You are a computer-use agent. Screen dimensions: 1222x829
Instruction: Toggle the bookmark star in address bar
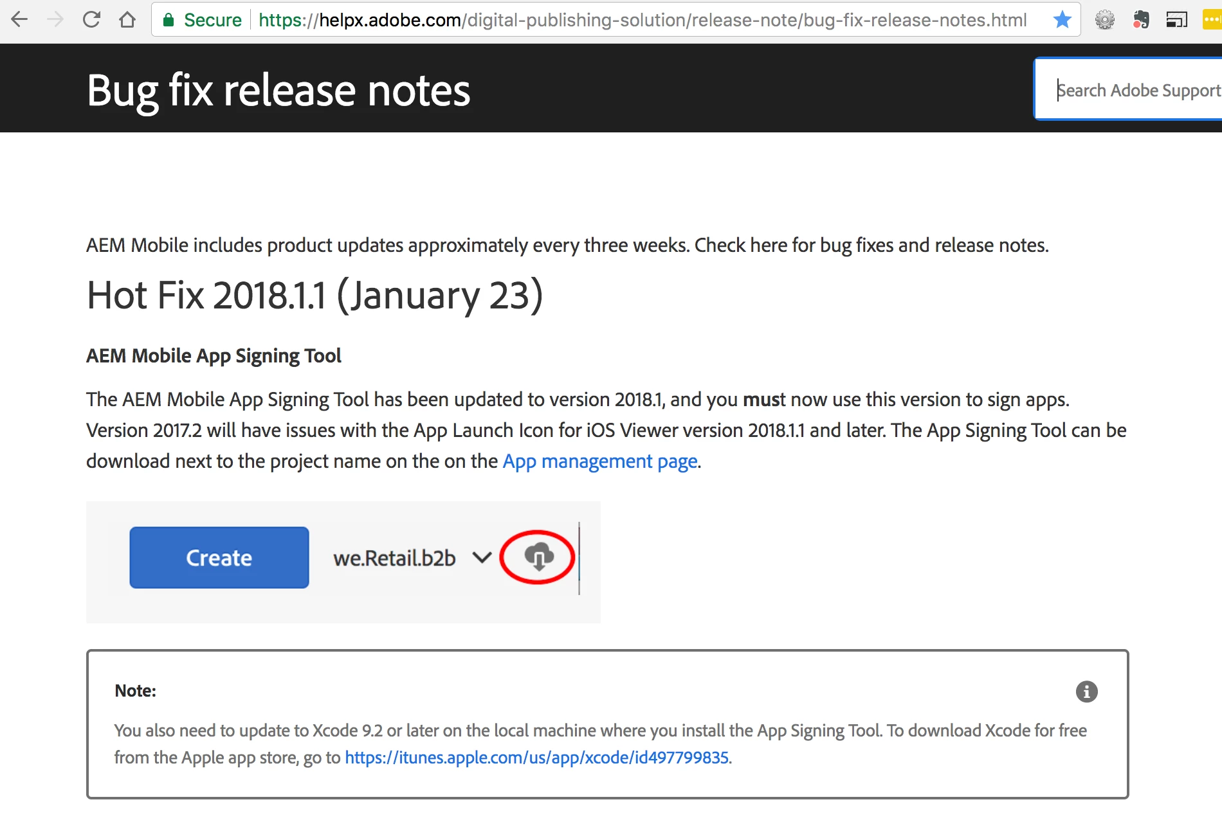point(1062,20)
